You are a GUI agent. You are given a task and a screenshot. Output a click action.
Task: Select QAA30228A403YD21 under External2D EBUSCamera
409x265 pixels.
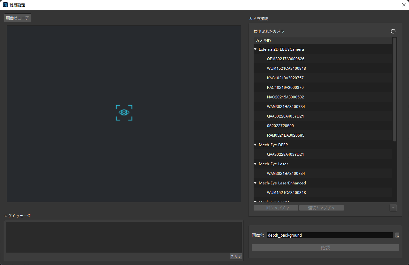pos(323,116)
